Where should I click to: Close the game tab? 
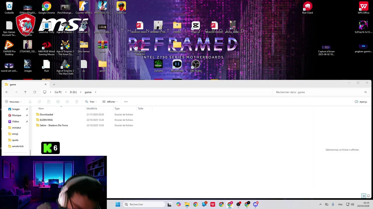pyautogui.click(x=45, y=84)
